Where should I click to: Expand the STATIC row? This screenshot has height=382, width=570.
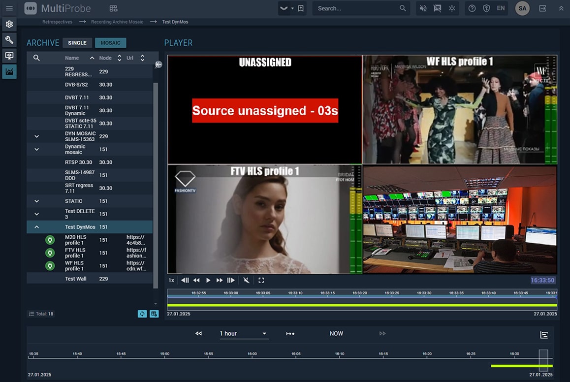click(37, 201)
